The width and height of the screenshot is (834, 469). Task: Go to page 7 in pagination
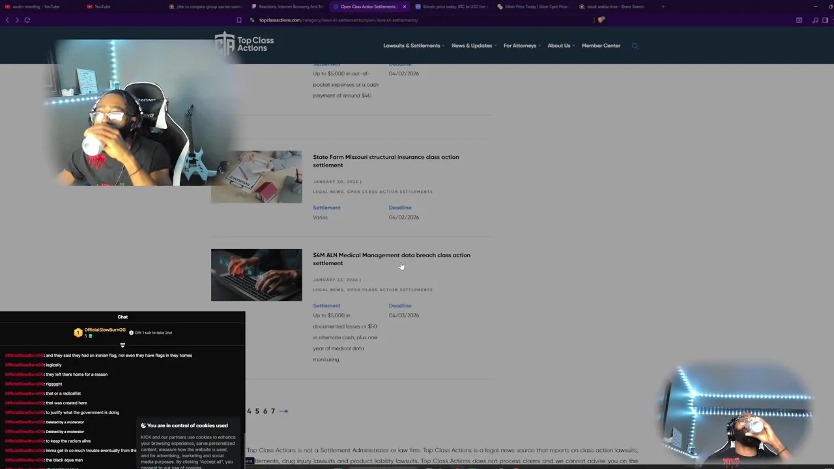(x=272, y=411)
